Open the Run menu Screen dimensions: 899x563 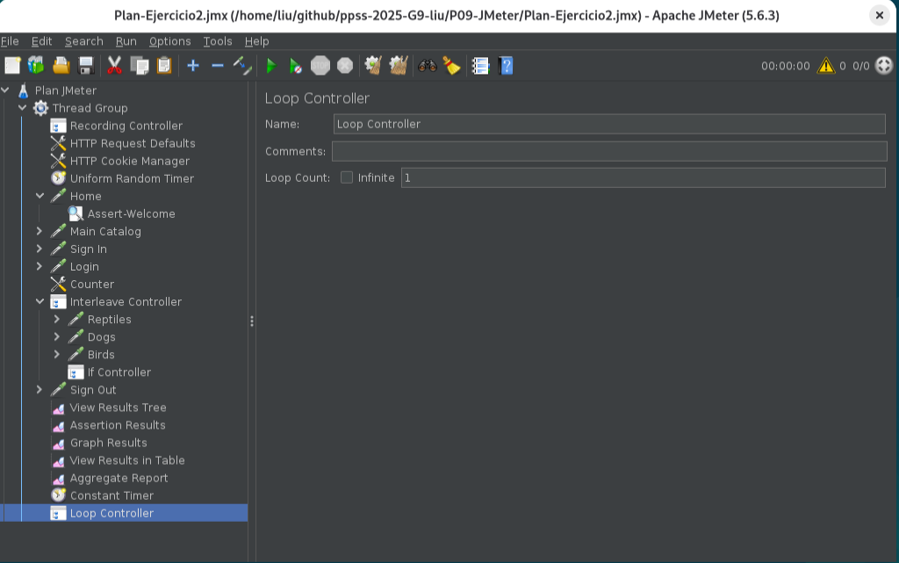tap(126, 41)
